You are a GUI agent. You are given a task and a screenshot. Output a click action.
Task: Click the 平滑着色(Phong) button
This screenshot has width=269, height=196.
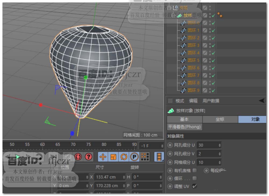coord(184,127)
